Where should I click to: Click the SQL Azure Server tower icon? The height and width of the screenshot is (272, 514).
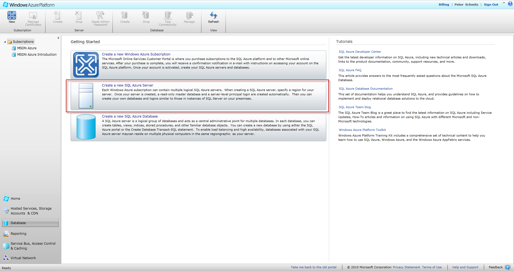(86, 96)
